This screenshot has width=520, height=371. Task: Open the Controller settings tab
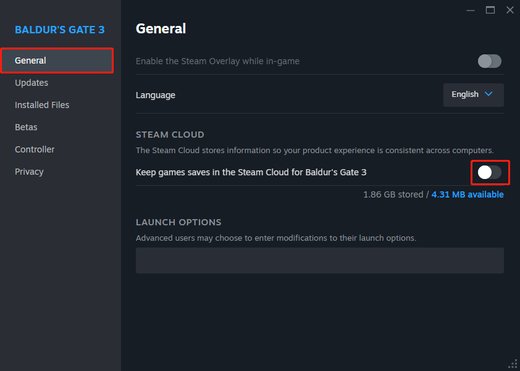[35, 149]
